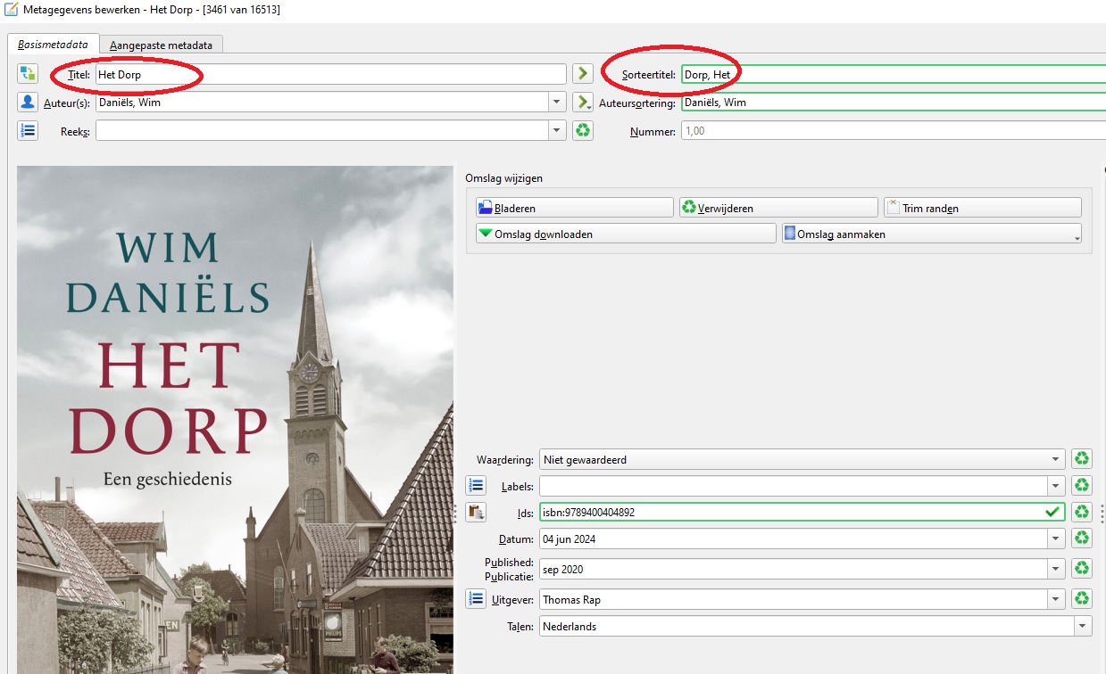This screenshot has width=1106, height=674.
Task: Click green arrow to generate Sorteertitel
Action: 583,74
